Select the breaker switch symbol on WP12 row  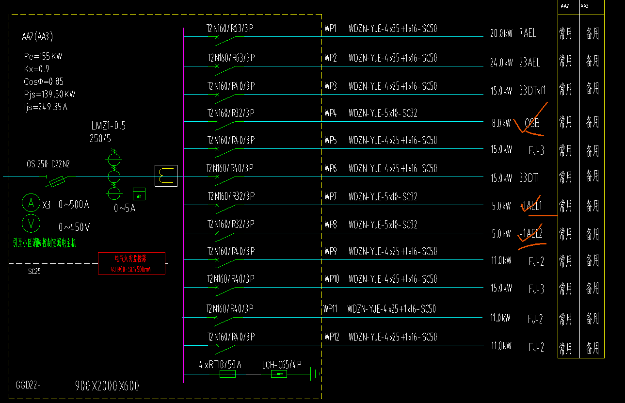point(225,348)
